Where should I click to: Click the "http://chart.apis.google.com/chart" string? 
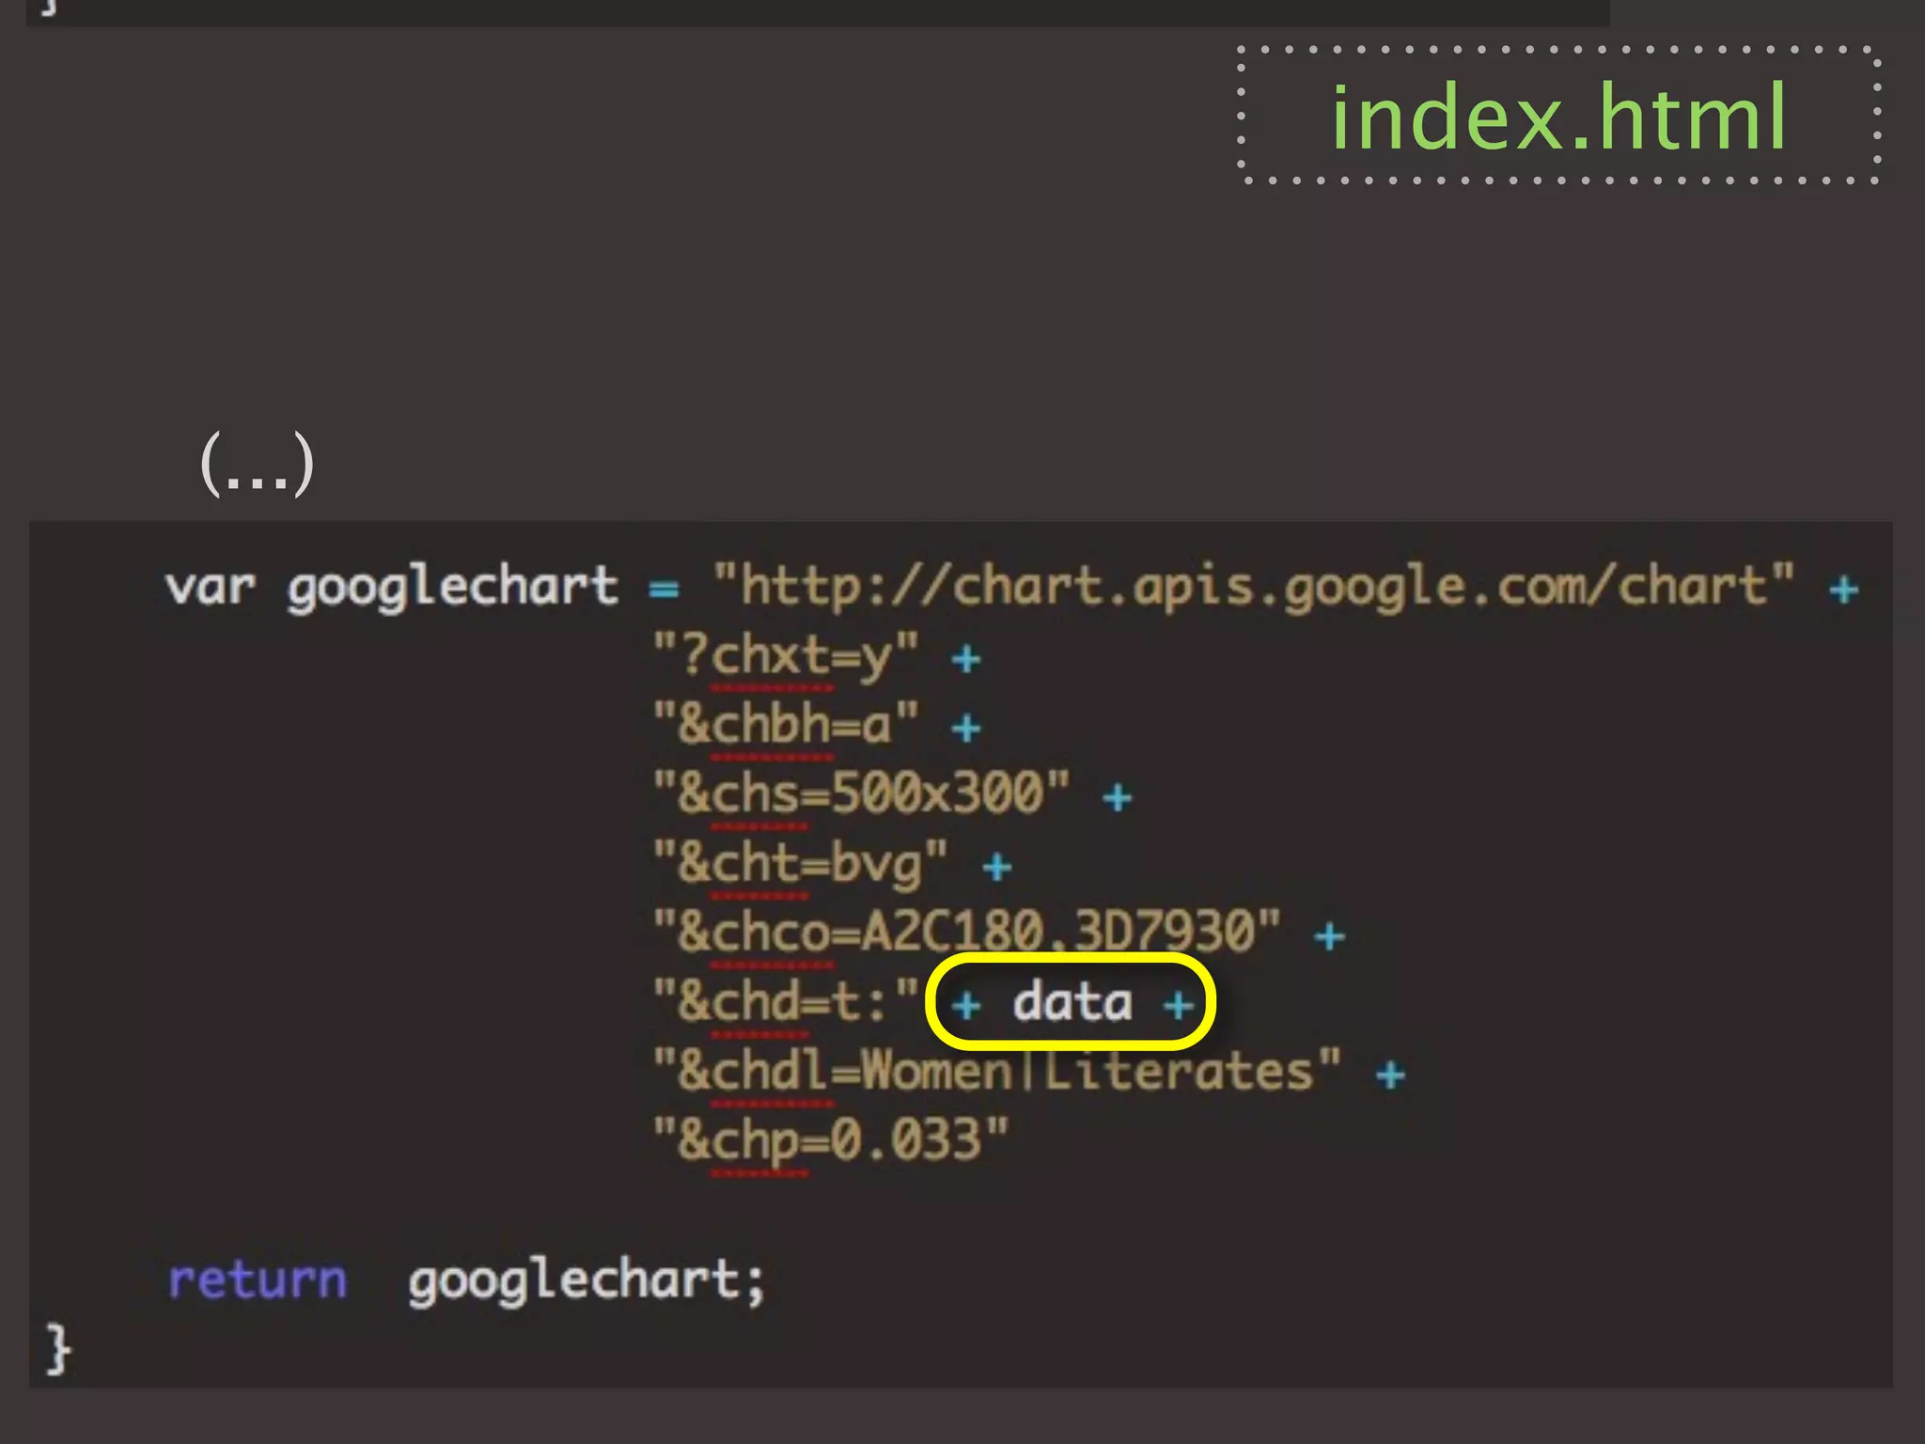(1253, 589)
